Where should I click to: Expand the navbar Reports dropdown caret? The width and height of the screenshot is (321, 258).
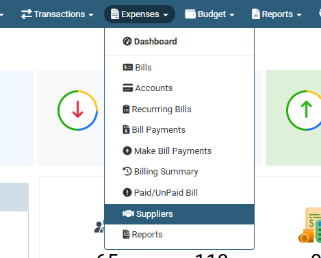(299, 15)
